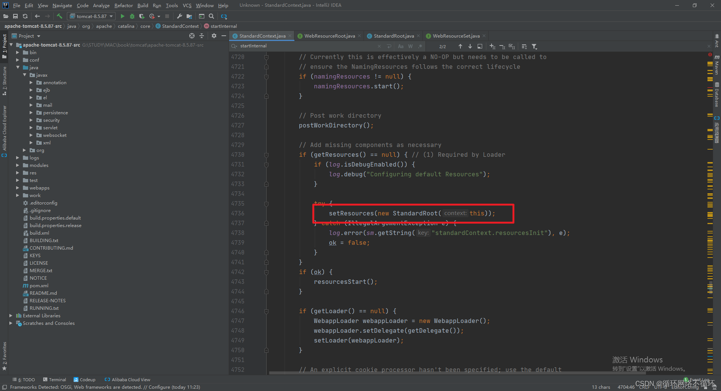Toggle match case in the search bar
Screen dimensions: 721x391
[x=400, y=46]
